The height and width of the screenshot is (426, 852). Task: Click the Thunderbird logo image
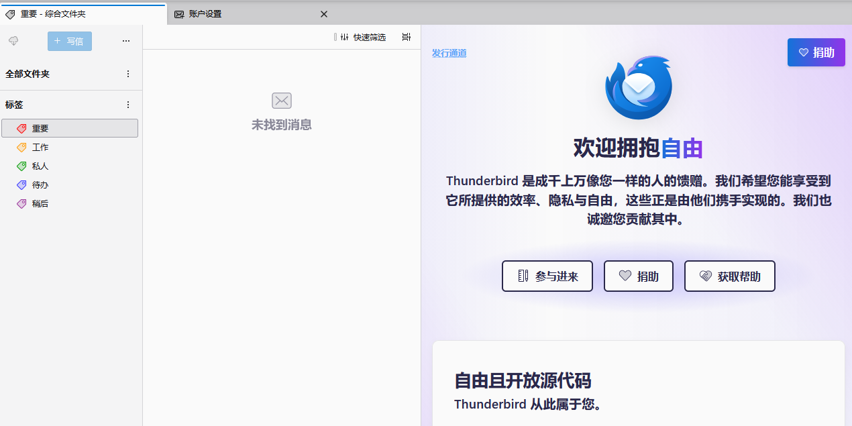coord(638,87)
